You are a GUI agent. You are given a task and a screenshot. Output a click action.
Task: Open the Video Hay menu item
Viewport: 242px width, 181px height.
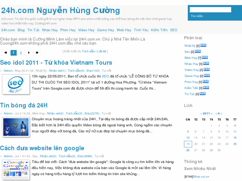[x=86, y=30]
